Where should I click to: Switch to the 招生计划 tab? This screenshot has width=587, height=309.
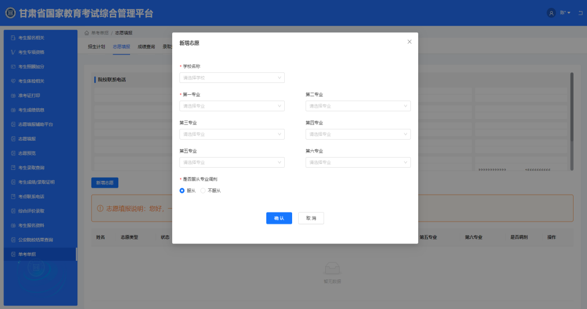pos(96,47)
